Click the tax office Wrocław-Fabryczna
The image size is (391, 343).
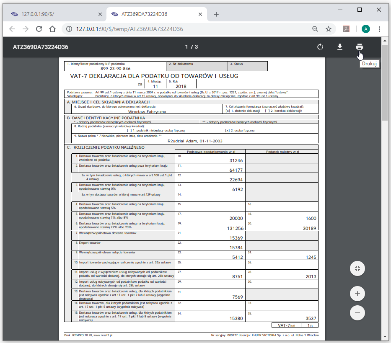[147, 112]
